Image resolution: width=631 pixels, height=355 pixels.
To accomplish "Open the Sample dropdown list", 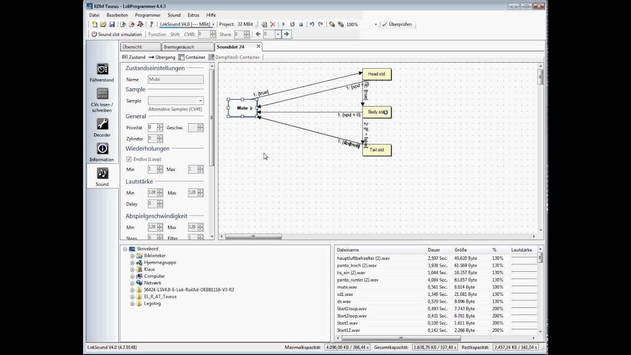I will [200, 101].
